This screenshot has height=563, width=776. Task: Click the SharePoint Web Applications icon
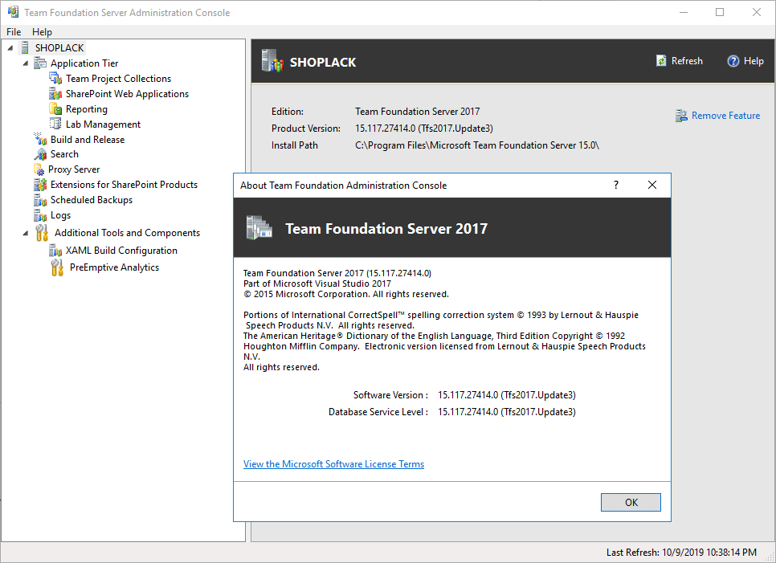coord(55,93)
